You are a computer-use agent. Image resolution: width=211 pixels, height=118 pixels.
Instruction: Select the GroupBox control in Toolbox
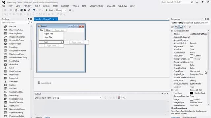tap(14, 64)
